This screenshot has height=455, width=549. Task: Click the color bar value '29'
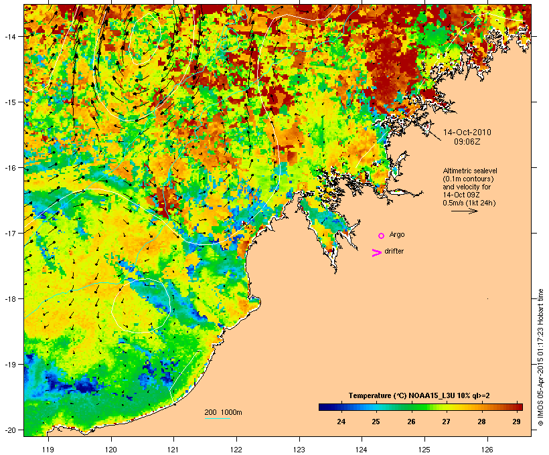(x=516, y=422)
